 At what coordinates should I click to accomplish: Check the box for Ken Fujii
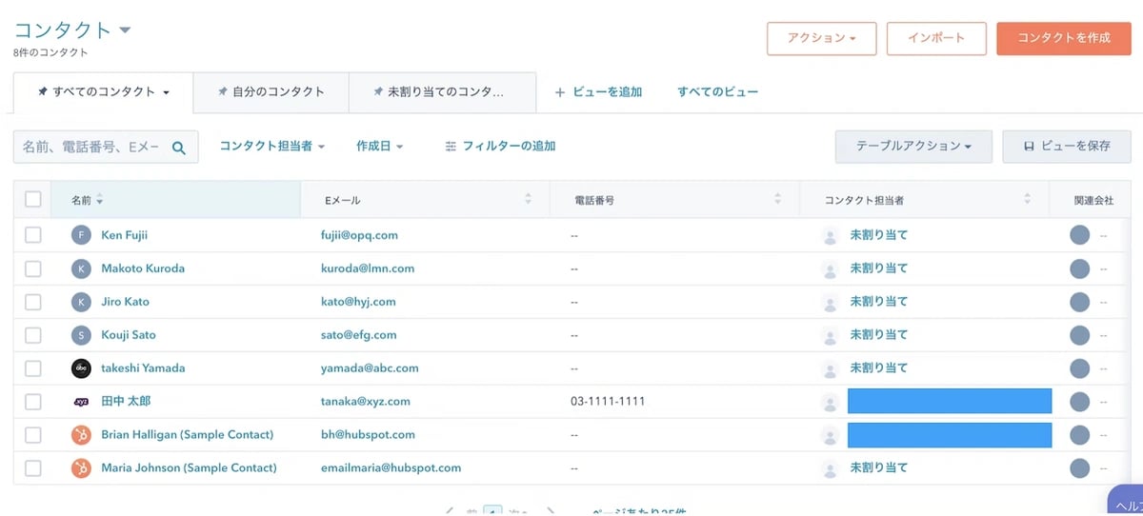pyautogui.click(x=33, y=235)
